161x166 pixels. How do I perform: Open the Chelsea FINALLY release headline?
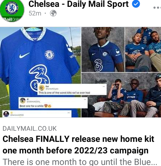pyautogui.click(x=78, y=145)
